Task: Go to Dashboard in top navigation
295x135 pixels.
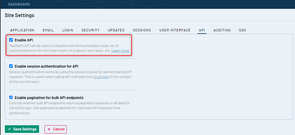Action: coord(19,4)
